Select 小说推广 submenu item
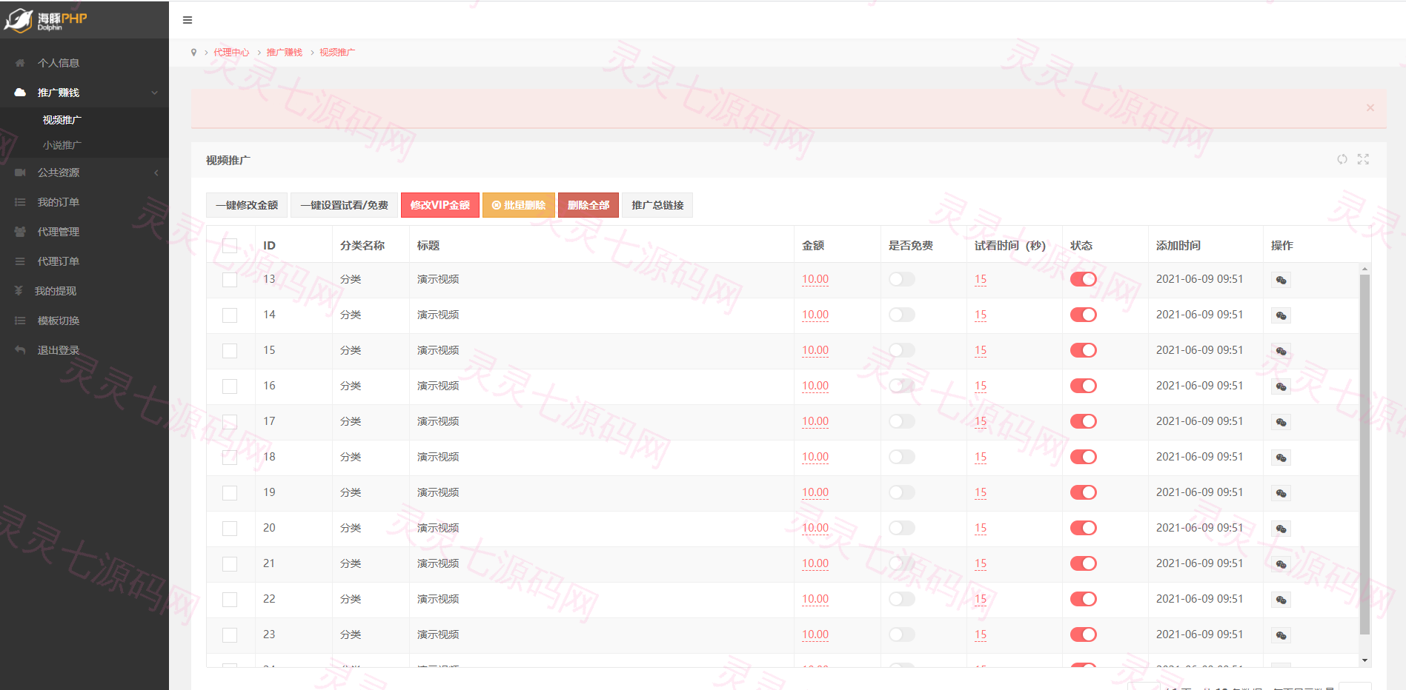The width and height of the screenshot is (1406, 690). pyautogui.click(x=62, y=145)
